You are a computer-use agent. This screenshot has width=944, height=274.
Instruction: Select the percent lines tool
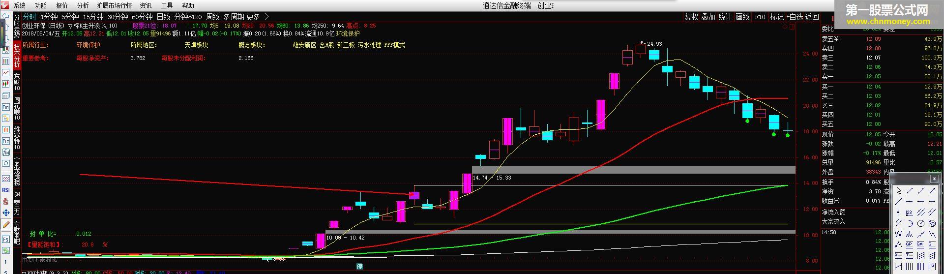tap(899, 255)
